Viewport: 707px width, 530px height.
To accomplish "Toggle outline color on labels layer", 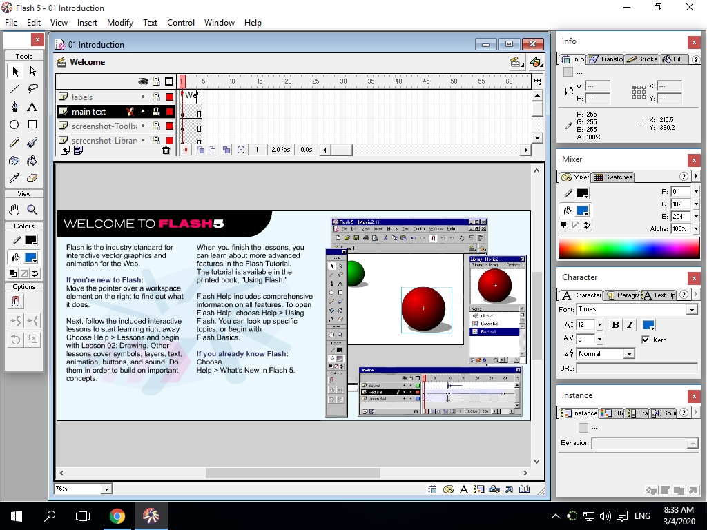I will point(170,97).
